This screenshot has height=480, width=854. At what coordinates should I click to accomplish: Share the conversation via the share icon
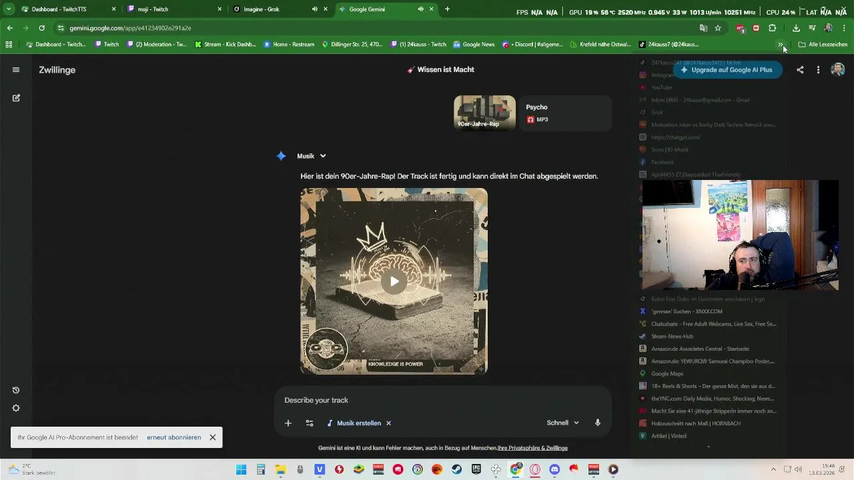pos(800,69)
